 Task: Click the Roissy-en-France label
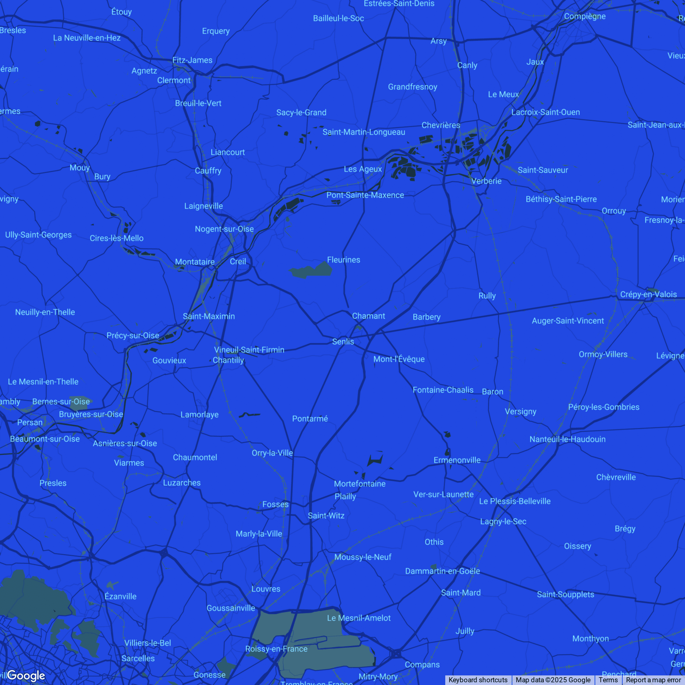276,649
